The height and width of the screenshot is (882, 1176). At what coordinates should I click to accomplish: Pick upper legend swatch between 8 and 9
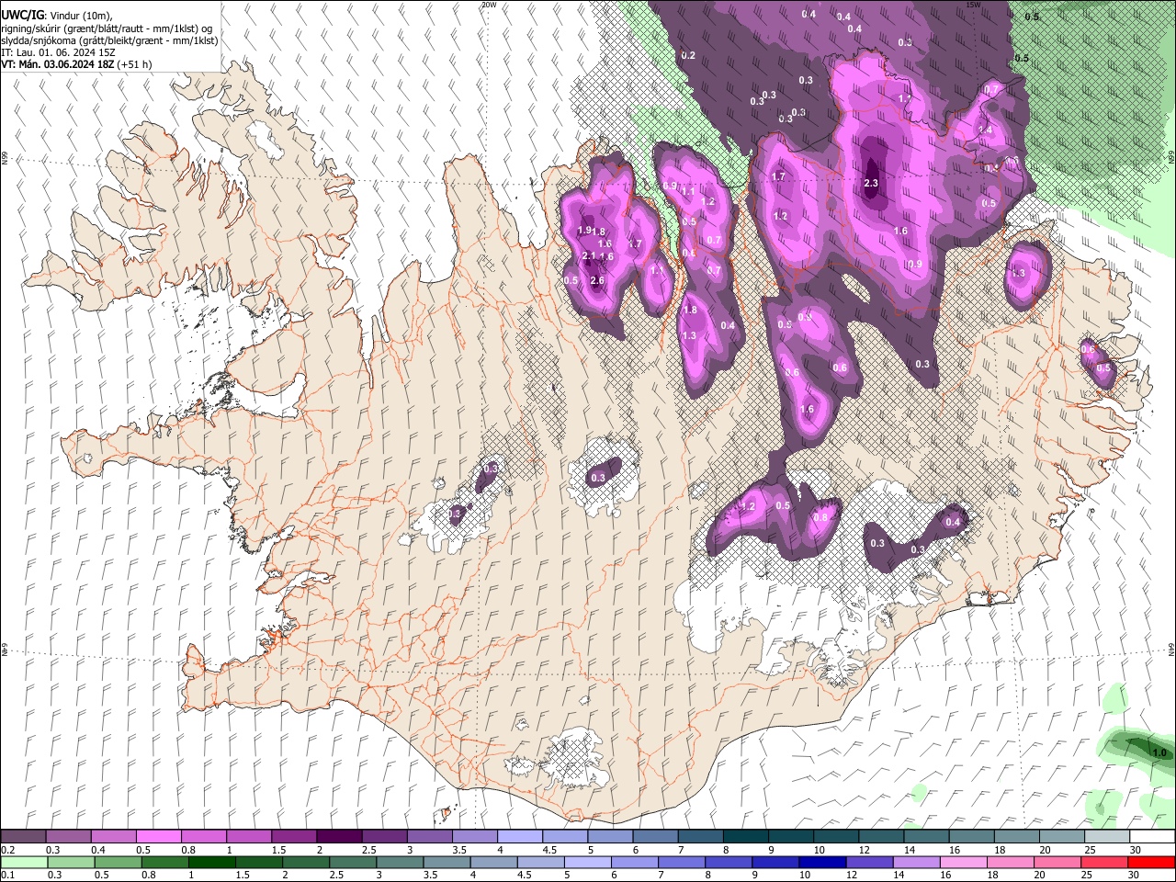click(746, 836)
